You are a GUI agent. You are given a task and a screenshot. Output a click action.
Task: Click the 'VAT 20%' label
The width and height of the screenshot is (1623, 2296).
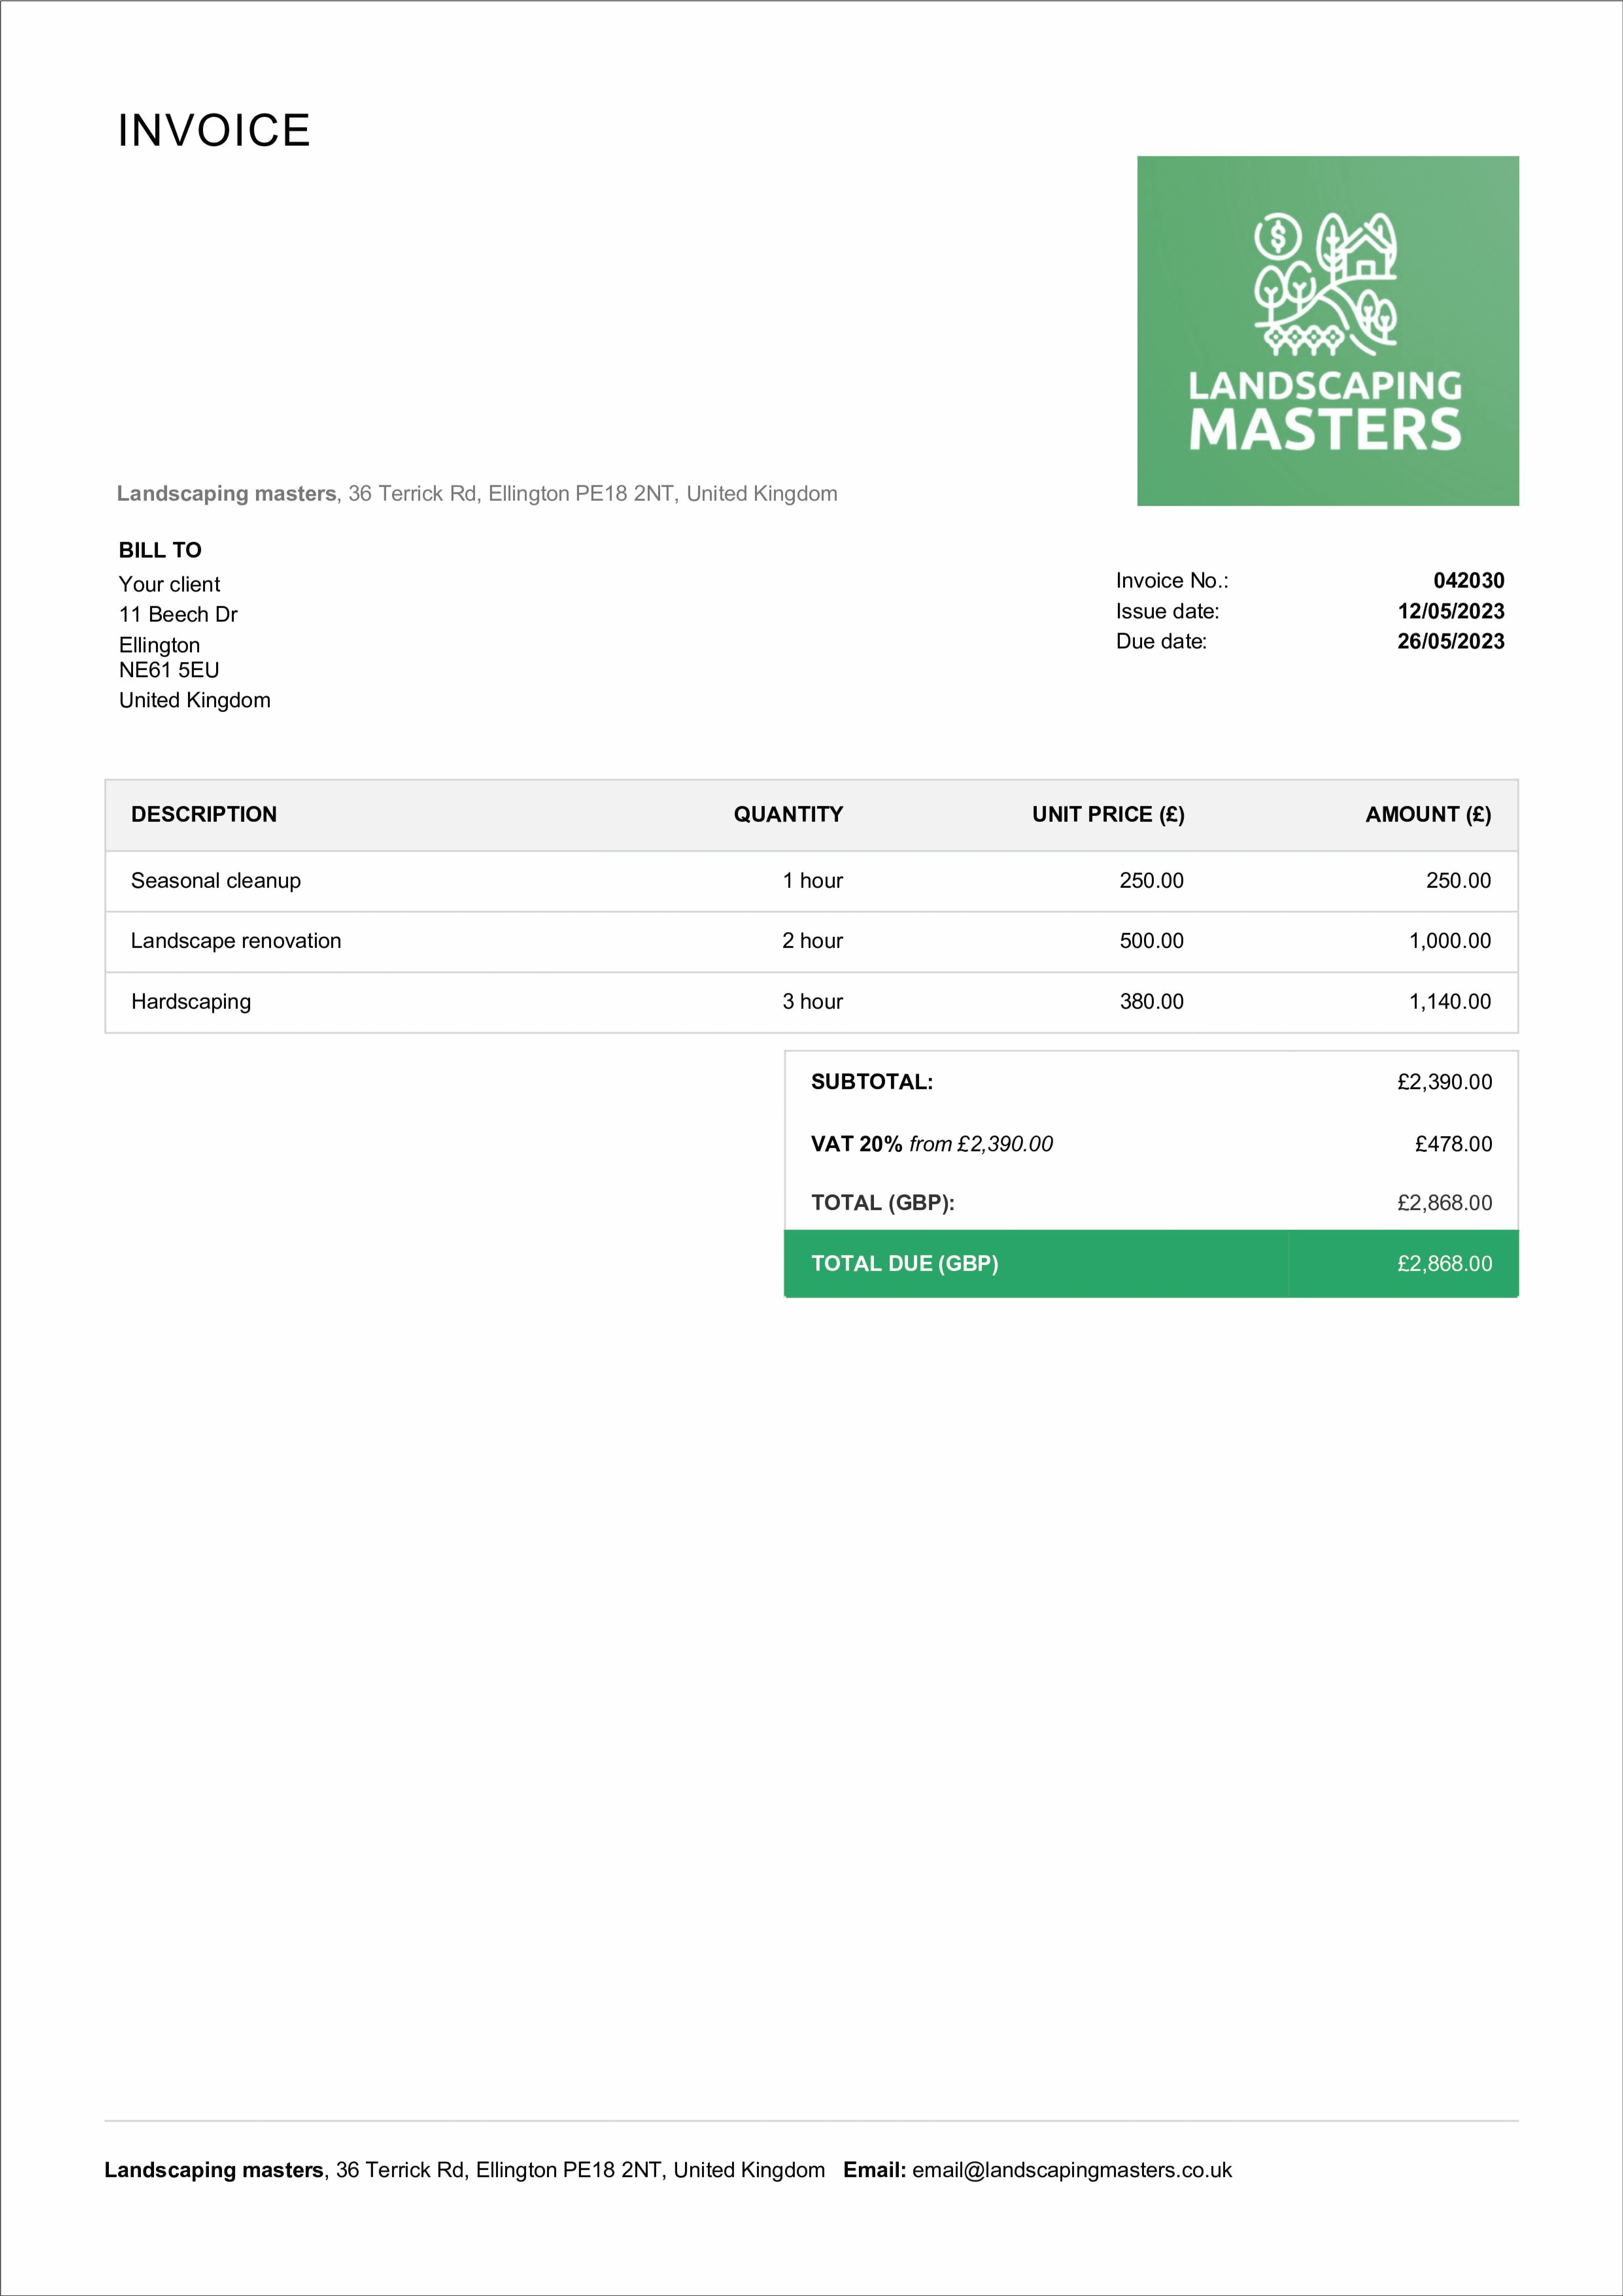(857, 1144)
